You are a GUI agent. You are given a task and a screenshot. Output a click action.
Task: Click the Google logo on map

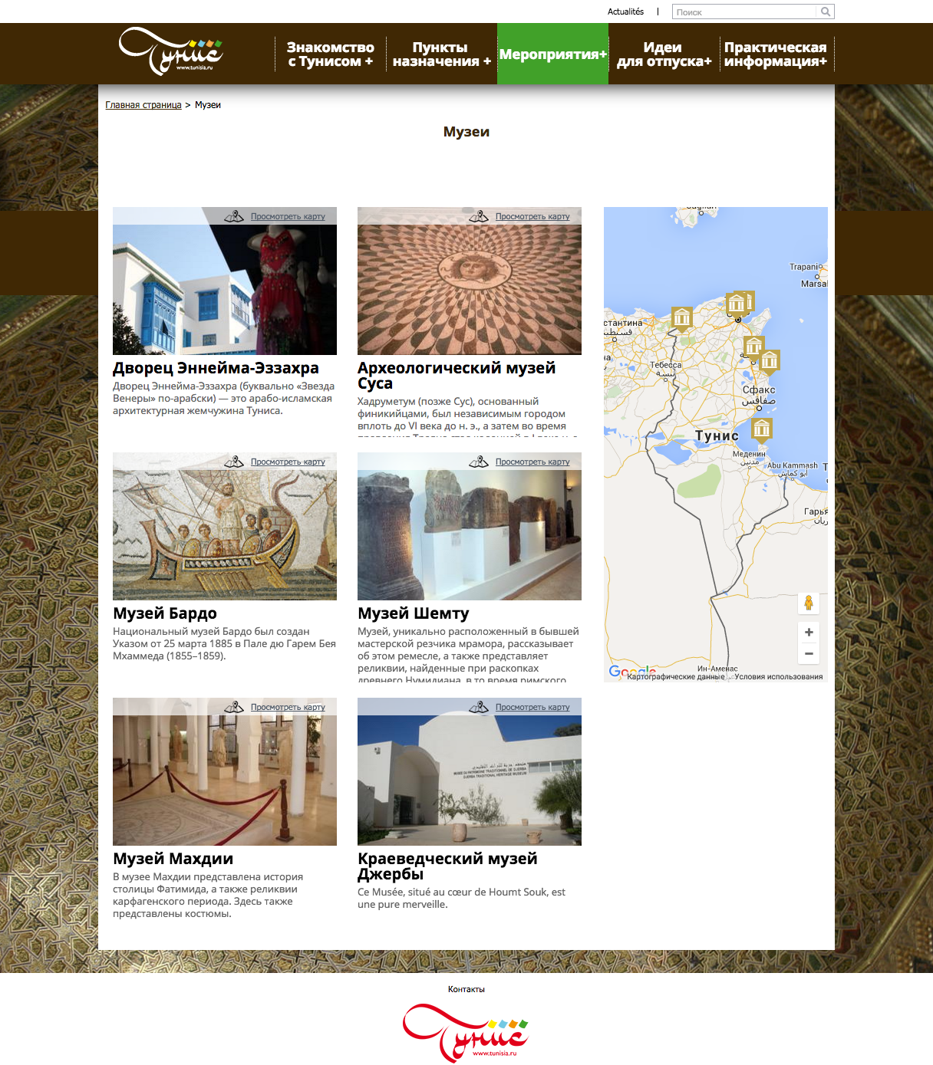631,671
